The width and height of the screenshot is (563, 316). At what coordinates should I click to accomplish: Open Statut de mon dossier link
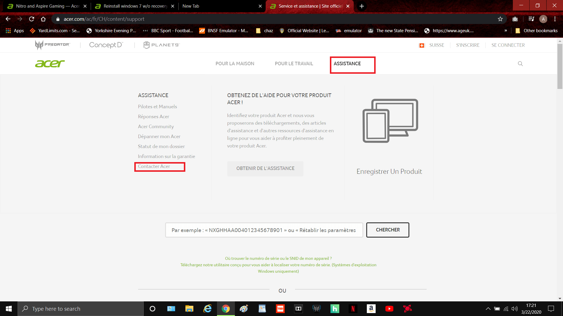[161, 146]
